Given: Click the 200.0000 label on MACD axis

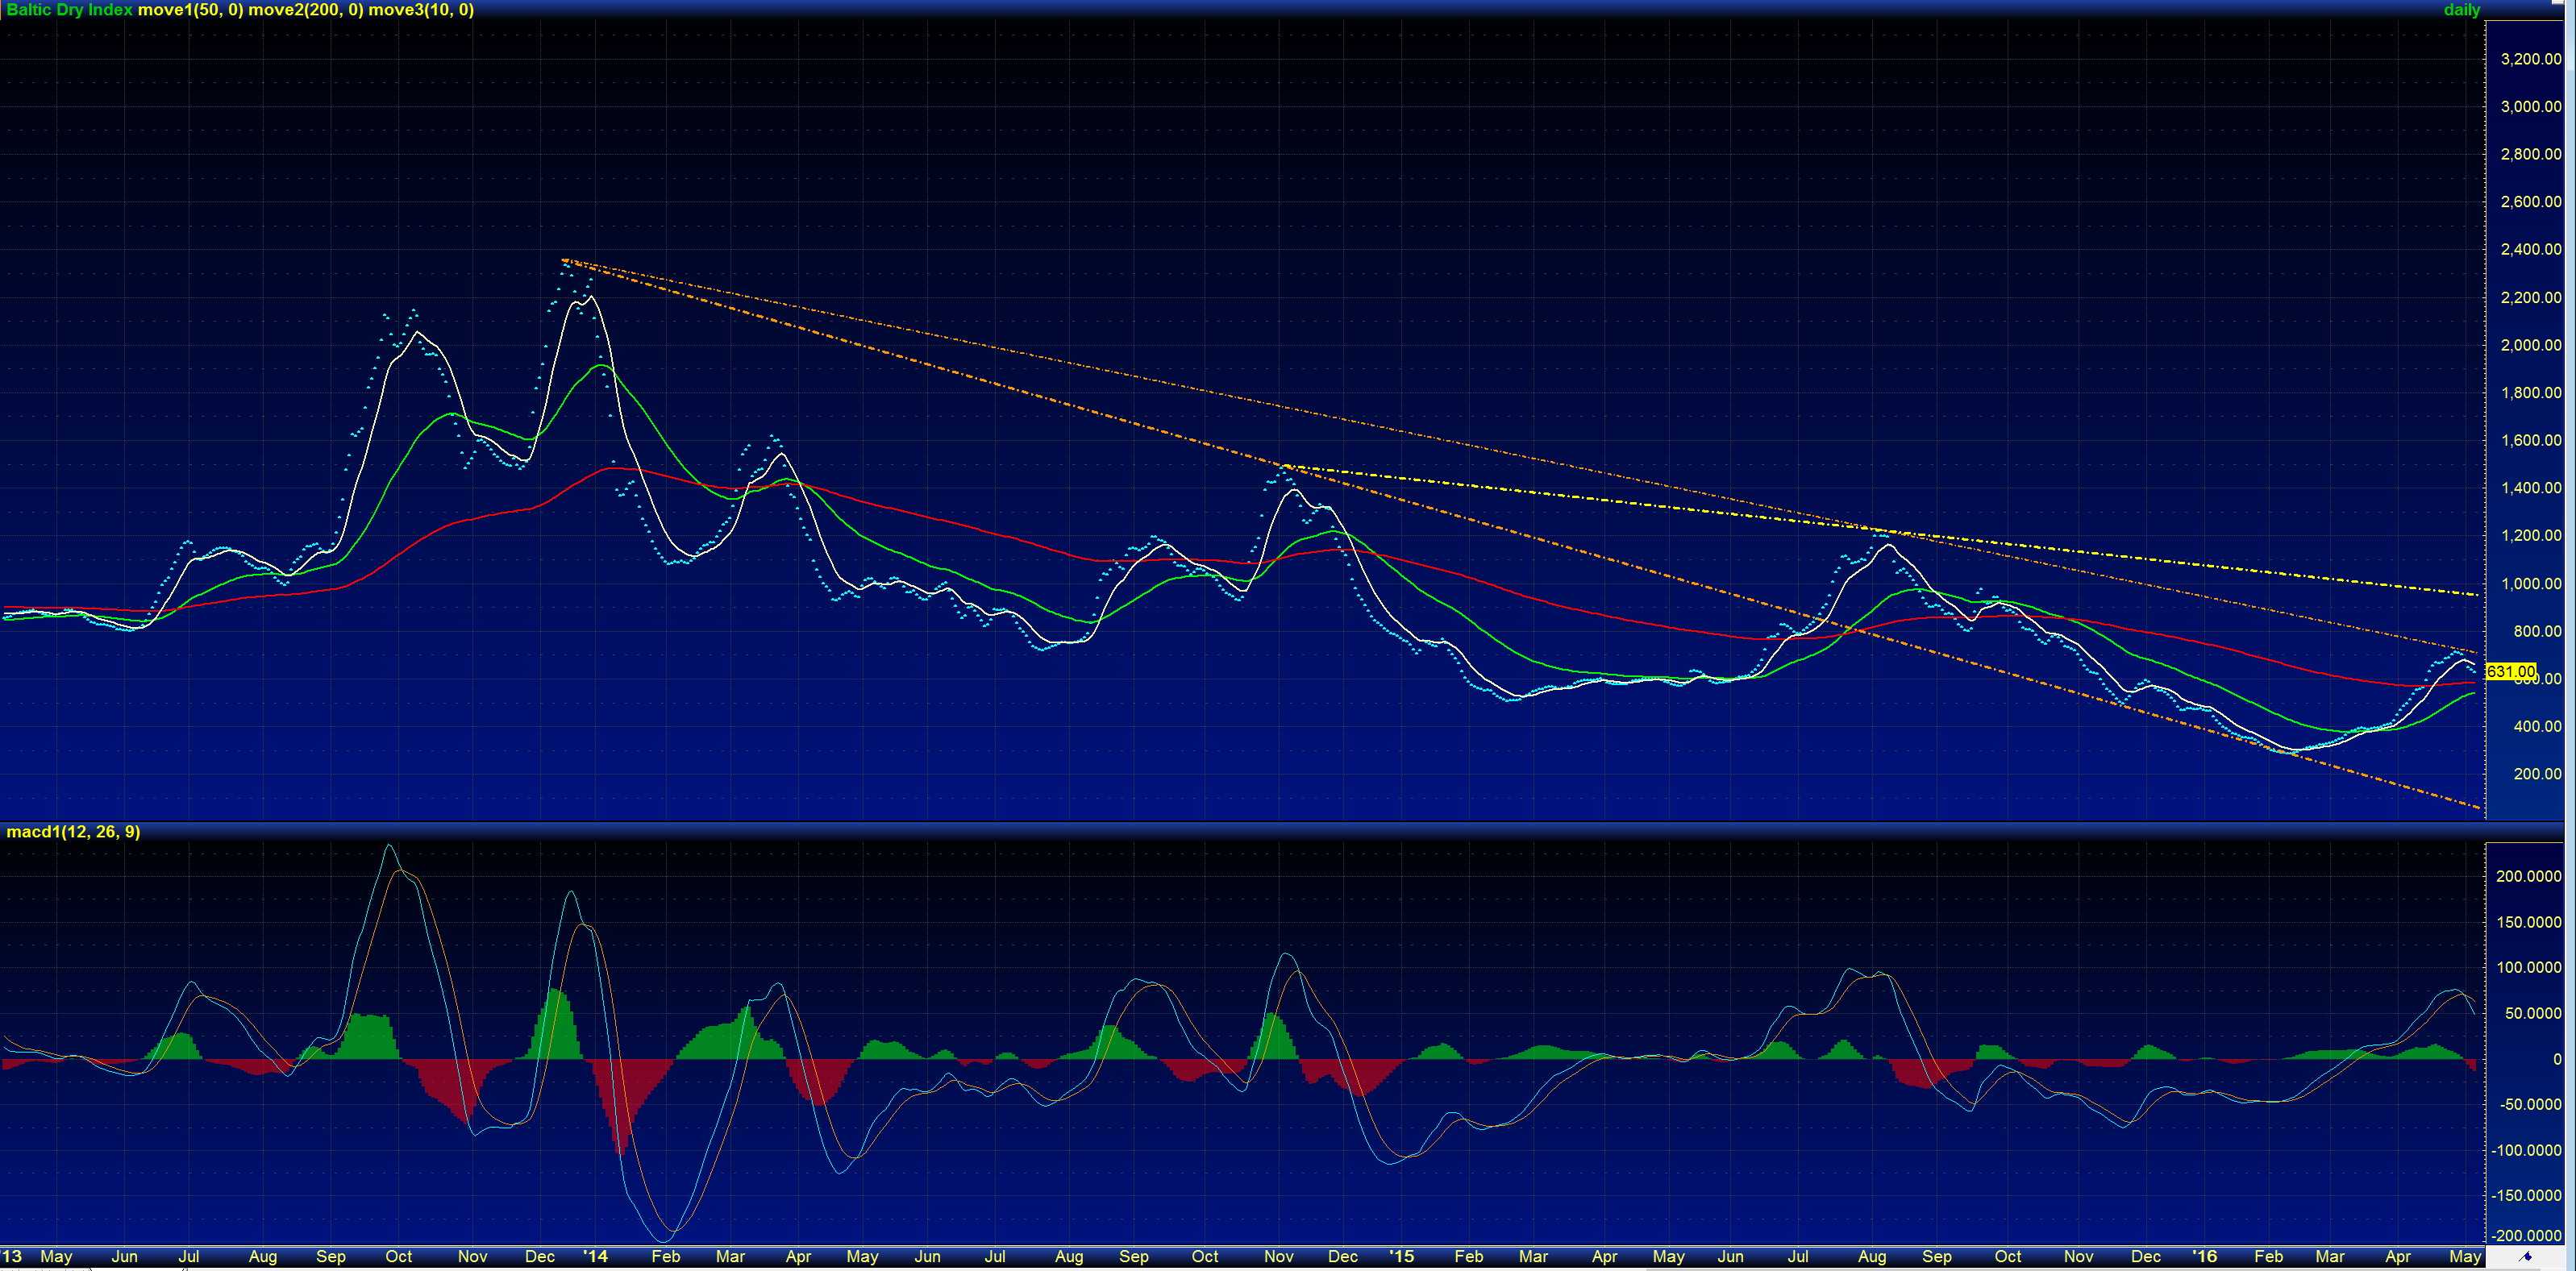Looking at the screenshot, I should click(2528, 876).
